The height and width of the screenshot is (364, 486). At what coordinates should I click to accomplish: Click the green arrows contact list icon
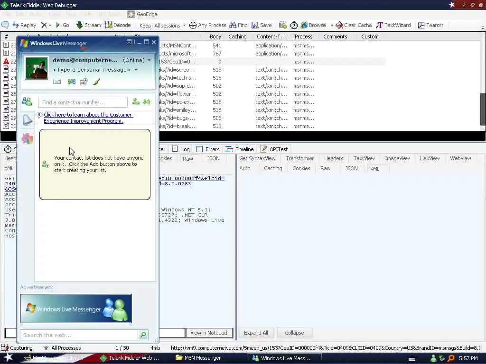[147, 101]
